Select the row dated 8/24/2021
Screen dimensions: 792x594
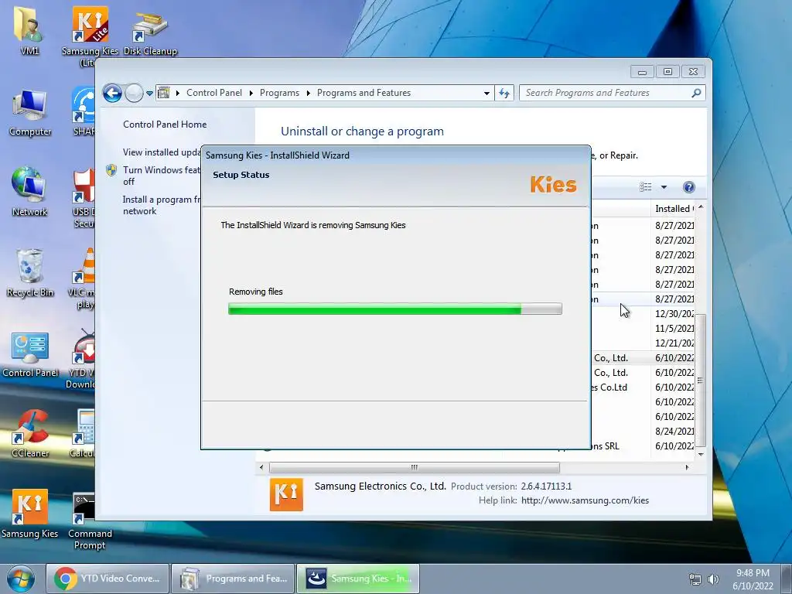coord(643,432)
